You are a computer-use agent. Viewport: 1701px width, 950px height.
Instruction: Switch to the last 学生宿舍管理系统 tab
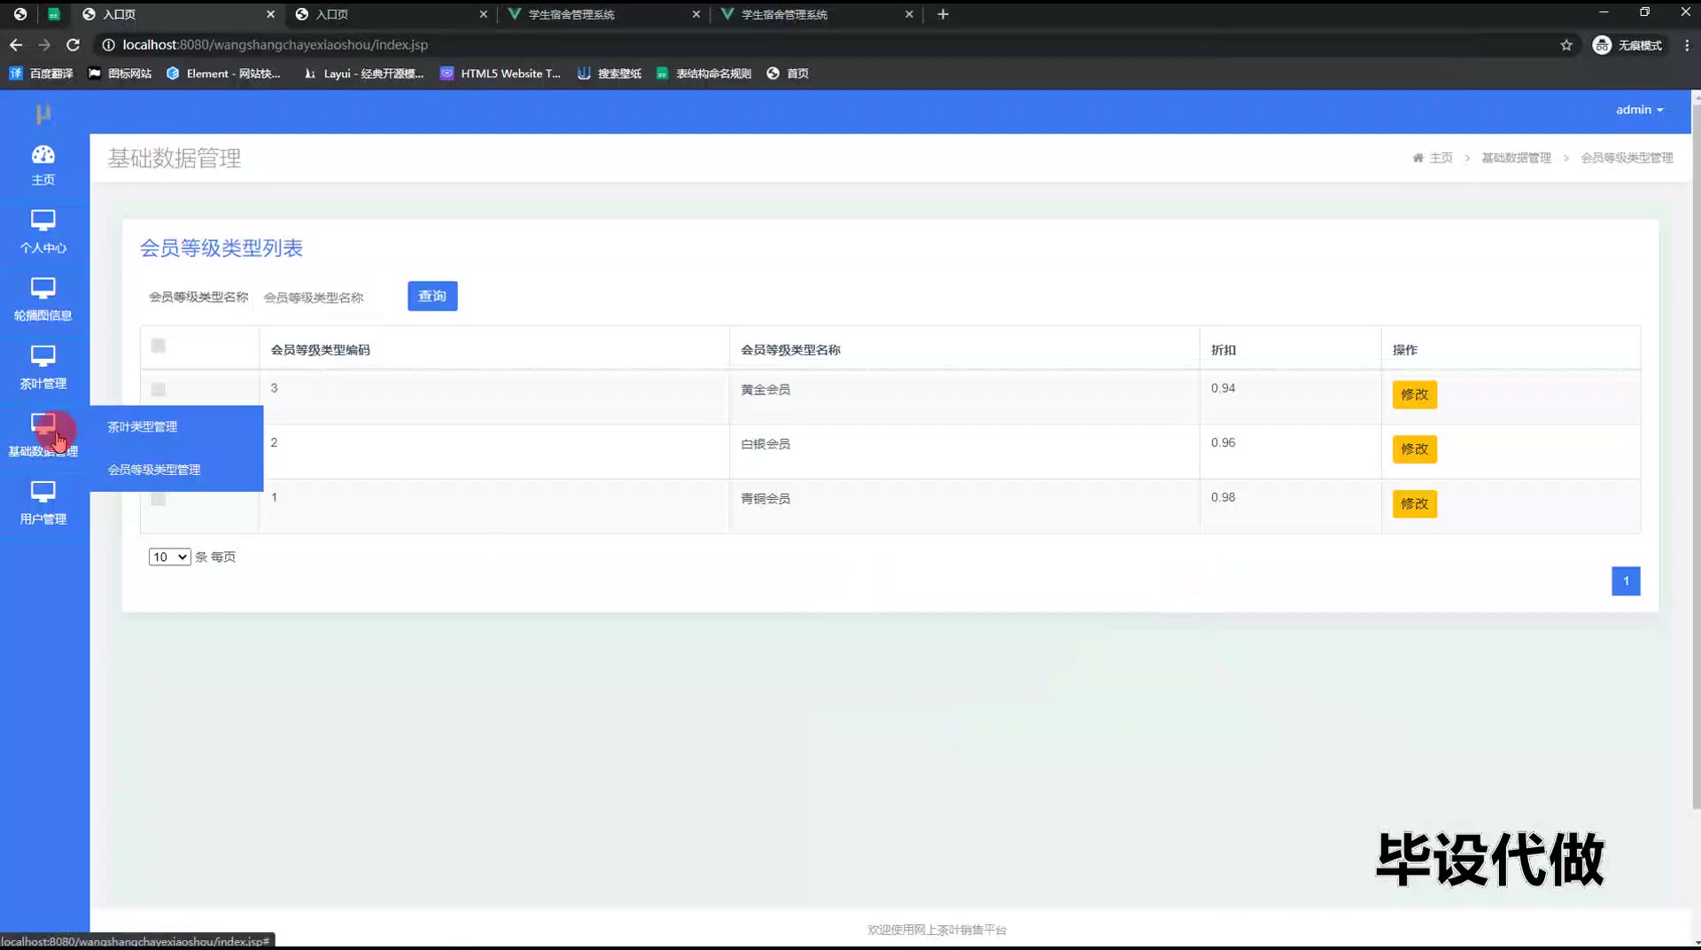[x=815, y=14]
